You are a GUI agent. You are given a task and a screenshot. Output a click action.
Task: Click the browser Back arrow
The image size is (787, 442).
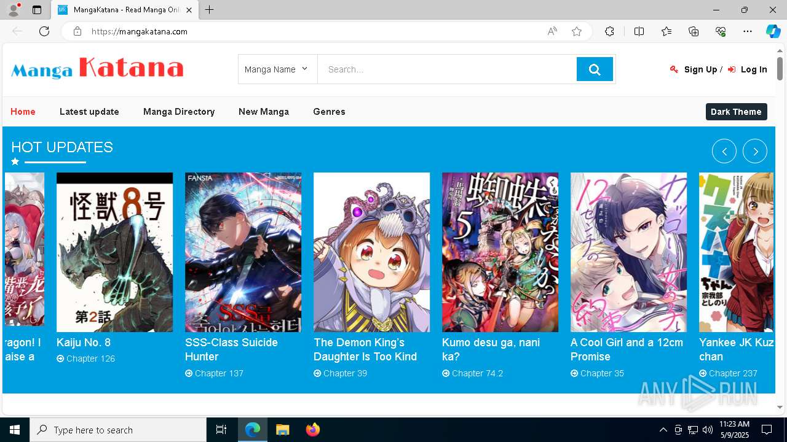(x=17, y=31)
